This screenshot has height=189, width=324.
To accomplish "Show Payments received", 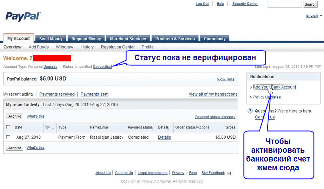I will 57,94.
